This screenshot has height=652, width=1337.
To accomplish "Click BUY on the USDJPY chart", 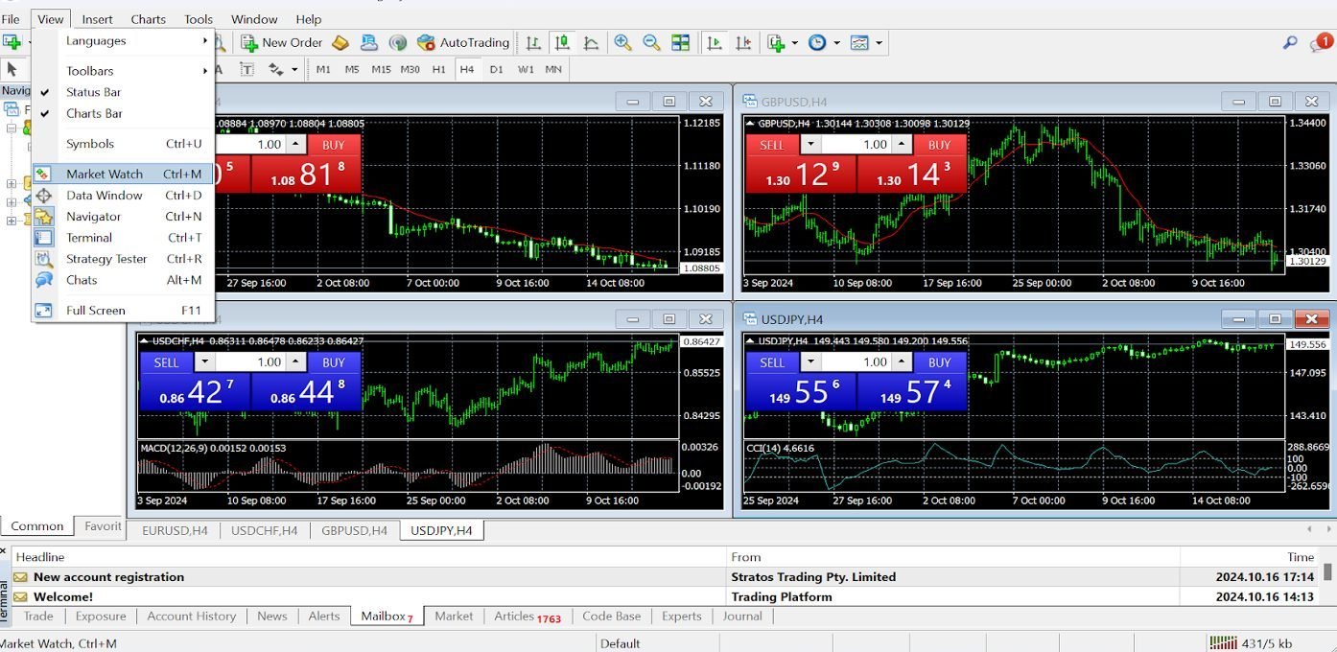I will pos(940,362).
